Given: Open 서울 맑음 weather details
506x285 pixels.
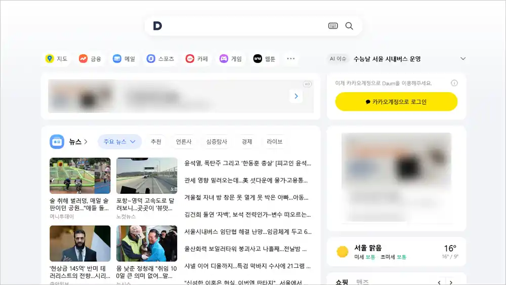Looking at the screenshot, I should (368, 248).
